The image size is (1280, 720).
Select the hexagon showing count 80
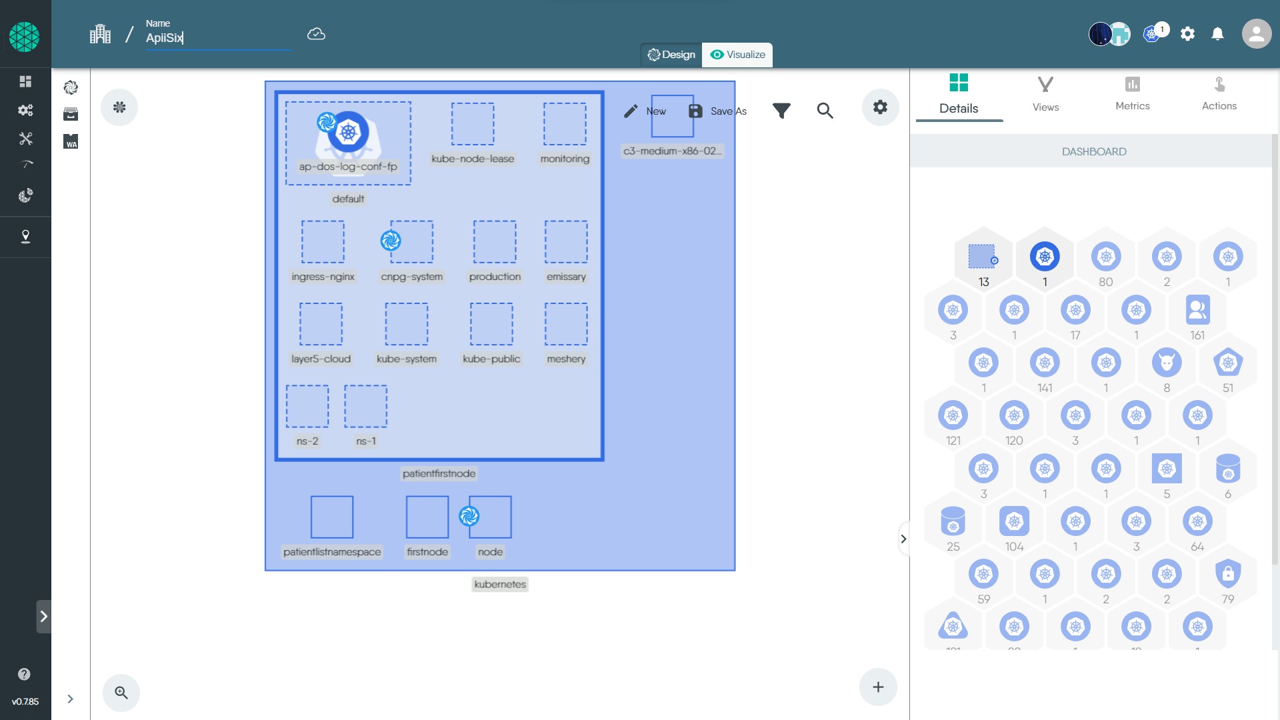pos(1106,260)
